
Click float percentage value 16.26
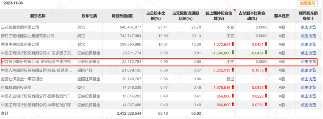coord(197,44)
